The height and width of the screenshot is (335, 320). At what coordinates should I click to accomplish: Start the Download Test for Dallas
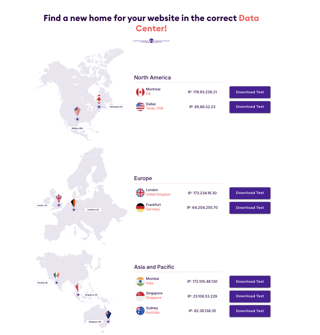coord(250,107)
